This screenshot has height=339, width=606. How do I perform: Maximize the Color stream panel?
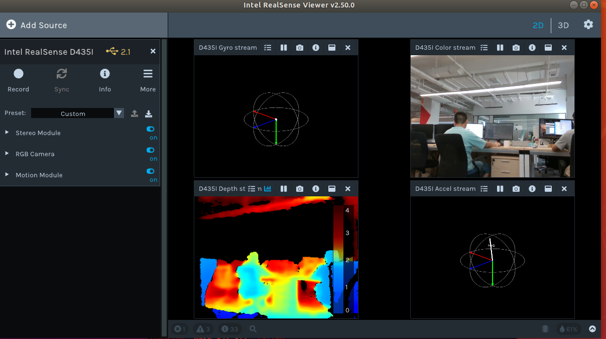click(x=548, y=48)
